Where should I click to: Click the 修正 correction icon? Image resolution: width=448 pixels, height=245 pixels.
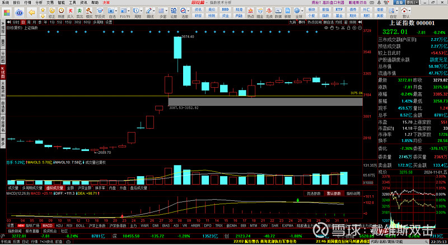tap(52, 12)
